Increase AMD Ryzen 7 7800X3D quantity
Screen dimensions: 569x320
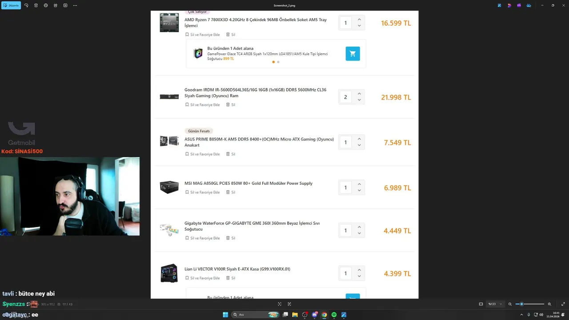(x=359, y=20)
